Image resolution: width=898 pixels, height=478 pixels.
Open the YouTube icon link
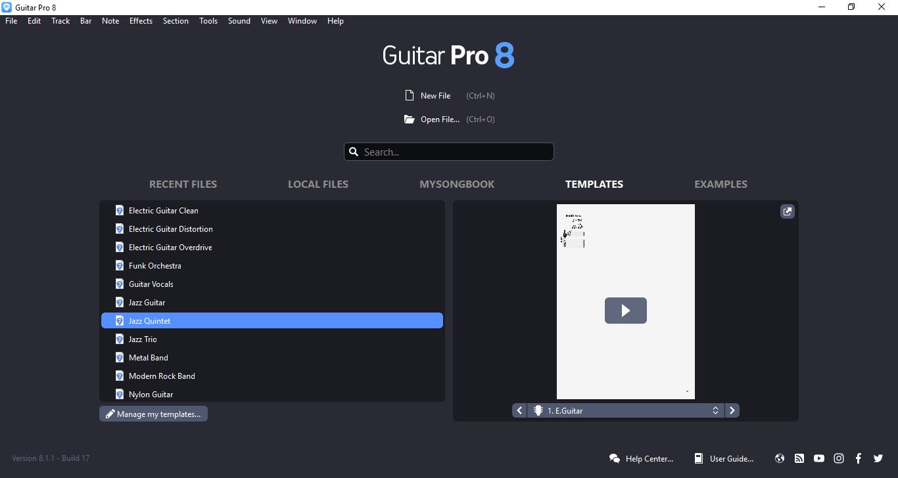(x=819, y=459)
